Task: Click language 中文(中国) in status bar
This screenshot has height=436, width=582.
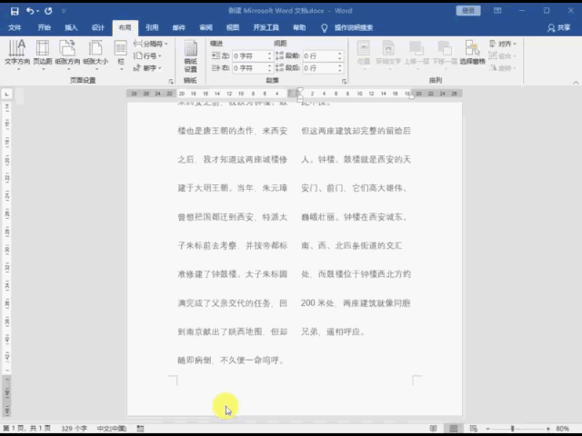Action: [x=112, y=429]
